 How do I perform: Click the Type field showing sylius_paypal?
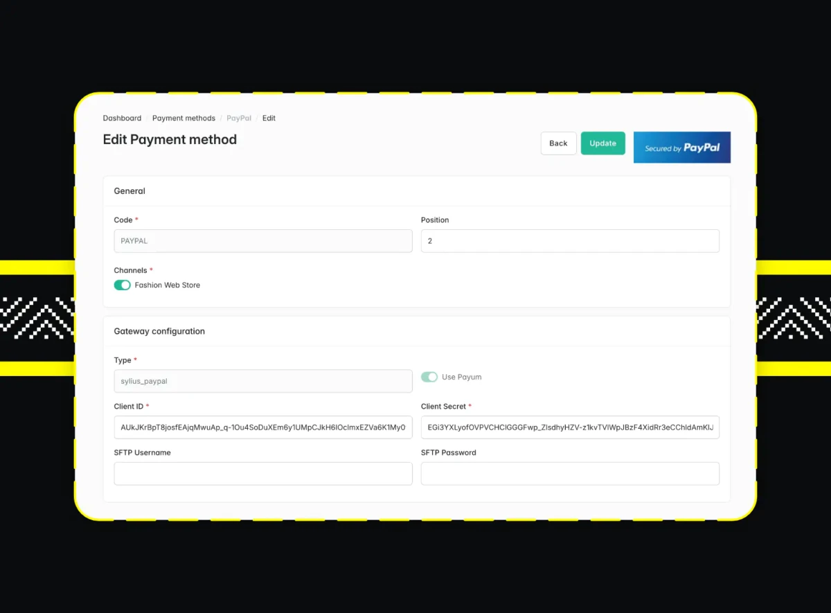[262, 380]
